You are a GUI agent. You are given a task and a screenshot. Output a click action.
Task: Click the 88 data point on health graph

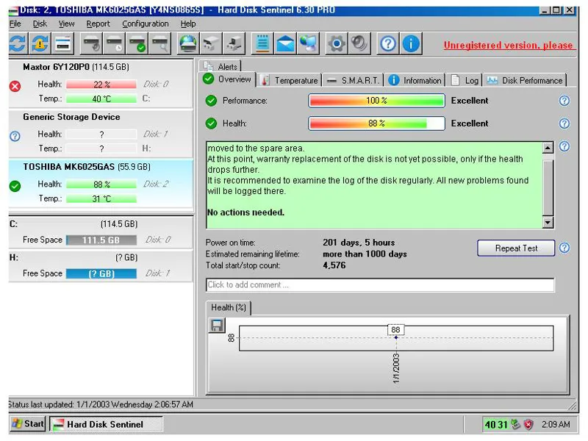coord(396,337)
